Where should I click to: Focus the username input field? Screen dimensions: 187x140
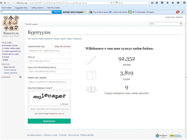[49, 51]
